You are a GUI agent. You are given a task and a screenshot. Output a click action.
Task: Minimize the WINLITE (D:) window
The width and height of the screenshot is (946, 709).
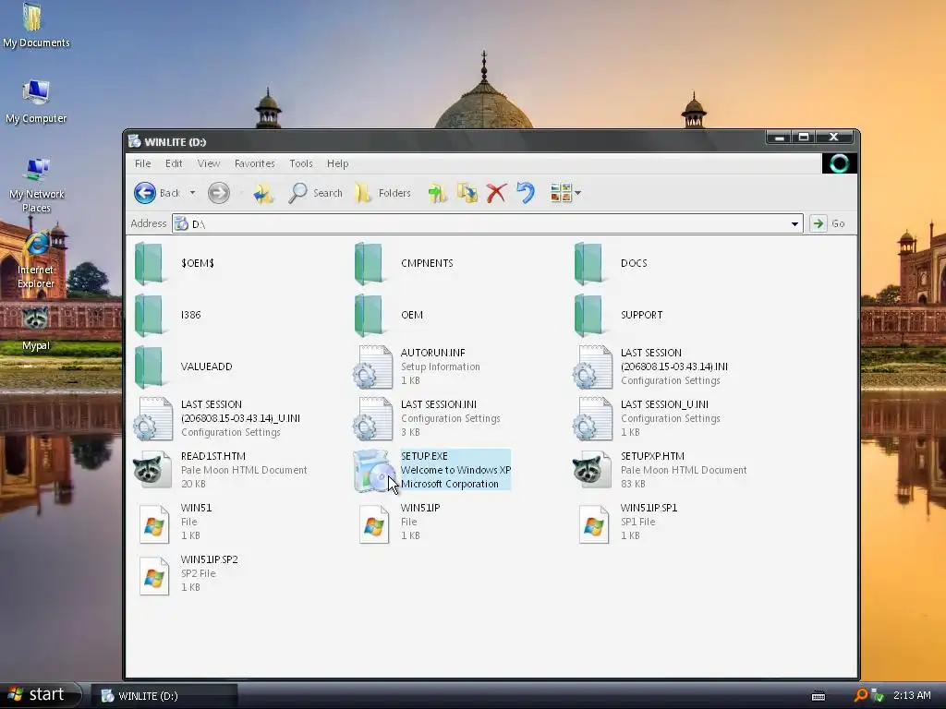point(779,138)
